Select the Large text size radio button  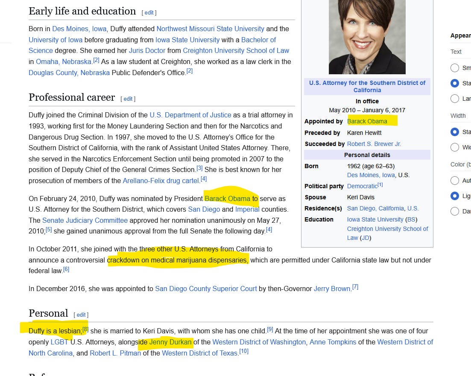tap(454, 99)
